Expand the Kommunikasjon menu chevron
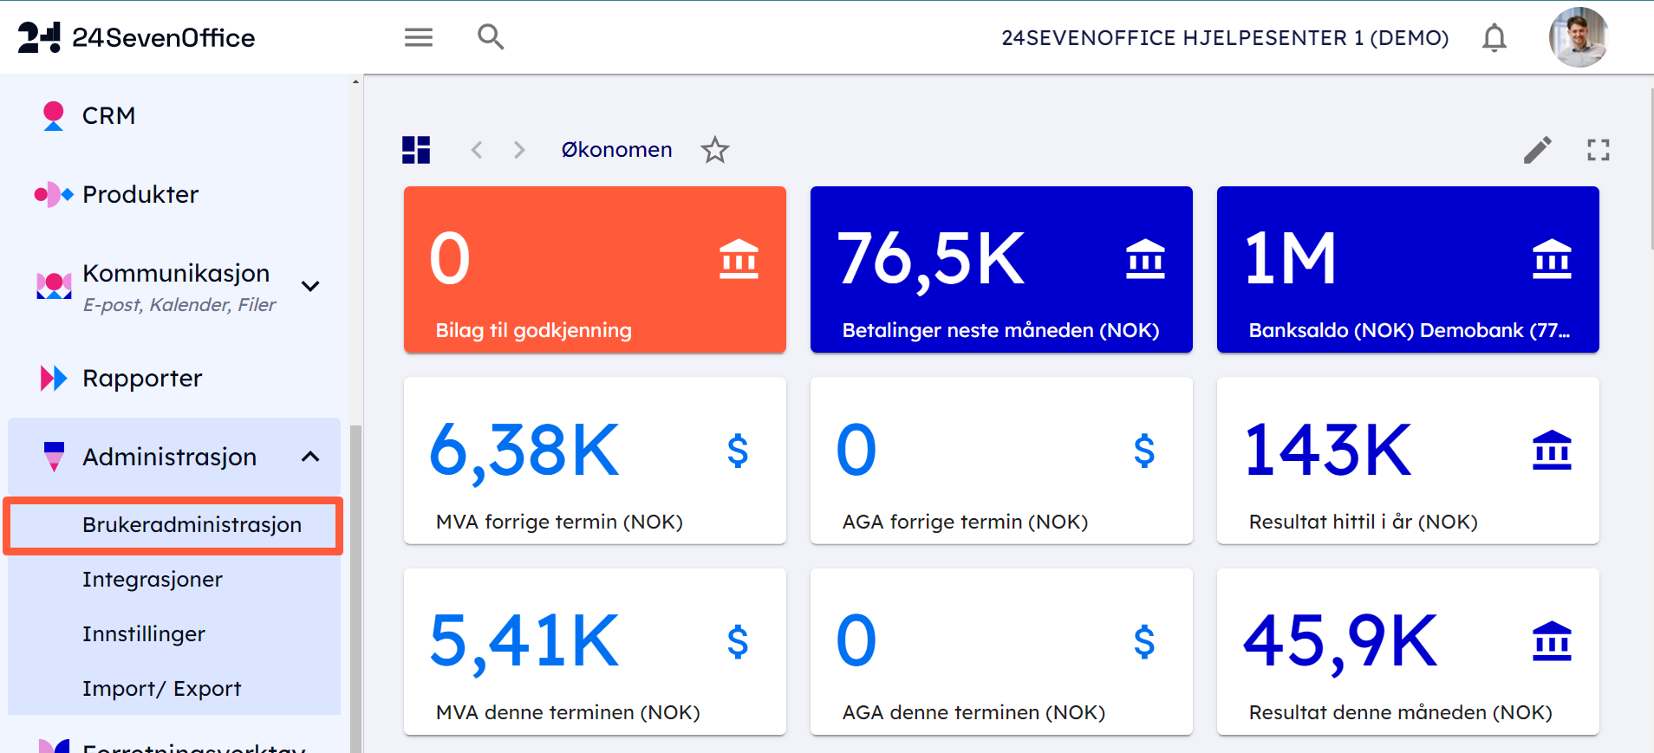1654x753 pixels. coord(310,286)
